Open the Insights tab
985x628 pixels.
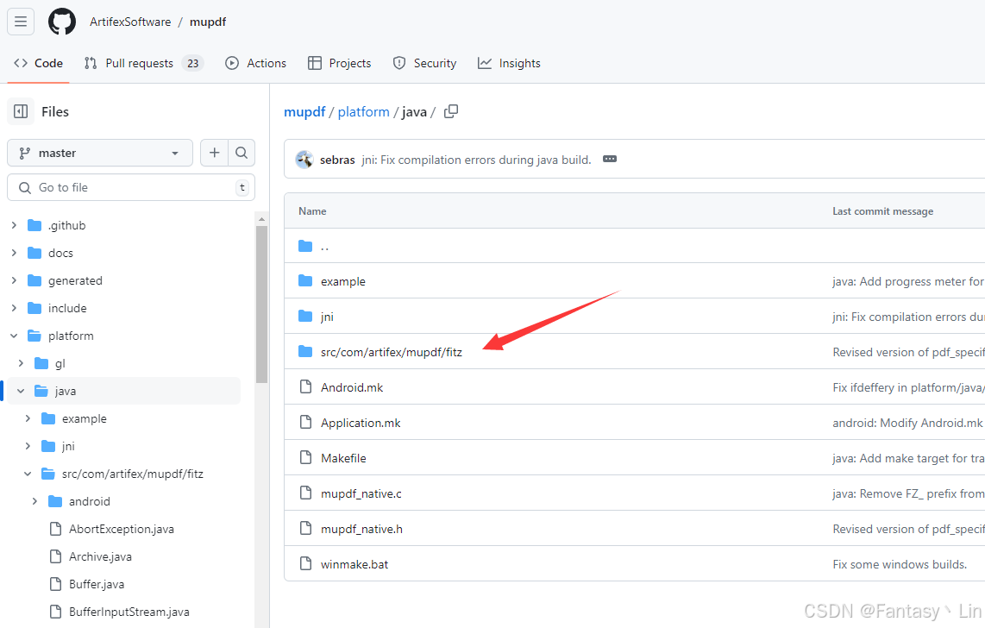[509, 64]
